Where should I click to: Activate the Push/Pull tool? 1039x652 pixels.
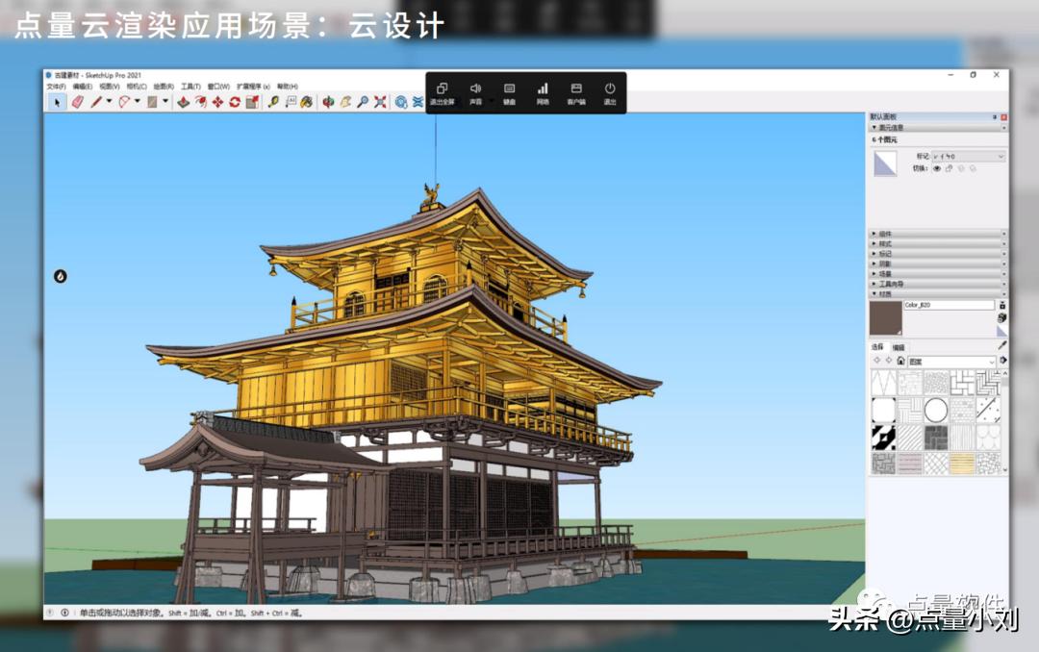pyautogui.click(x=184, y=102)
